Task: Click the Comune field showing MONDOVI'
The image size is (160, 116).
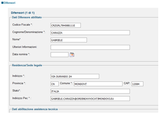Action: point(98,84)
